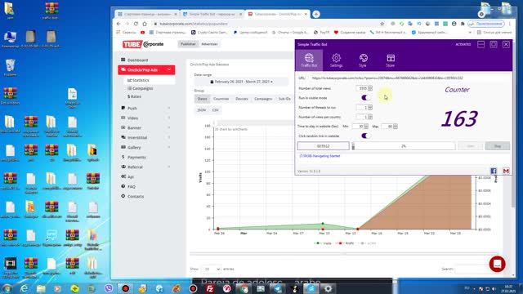Viewport: 523px width, 294px height.
Task: Toggle the eCPM series in chart legend
Action: click(x=367, y=243)
